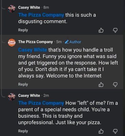Click Casey White's name on 2m comment

(x=29, y=96)
